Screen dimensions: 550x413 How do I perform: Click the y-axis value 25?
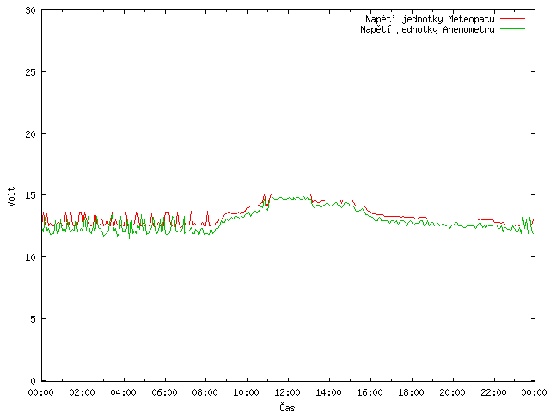[x=31, y=72]
